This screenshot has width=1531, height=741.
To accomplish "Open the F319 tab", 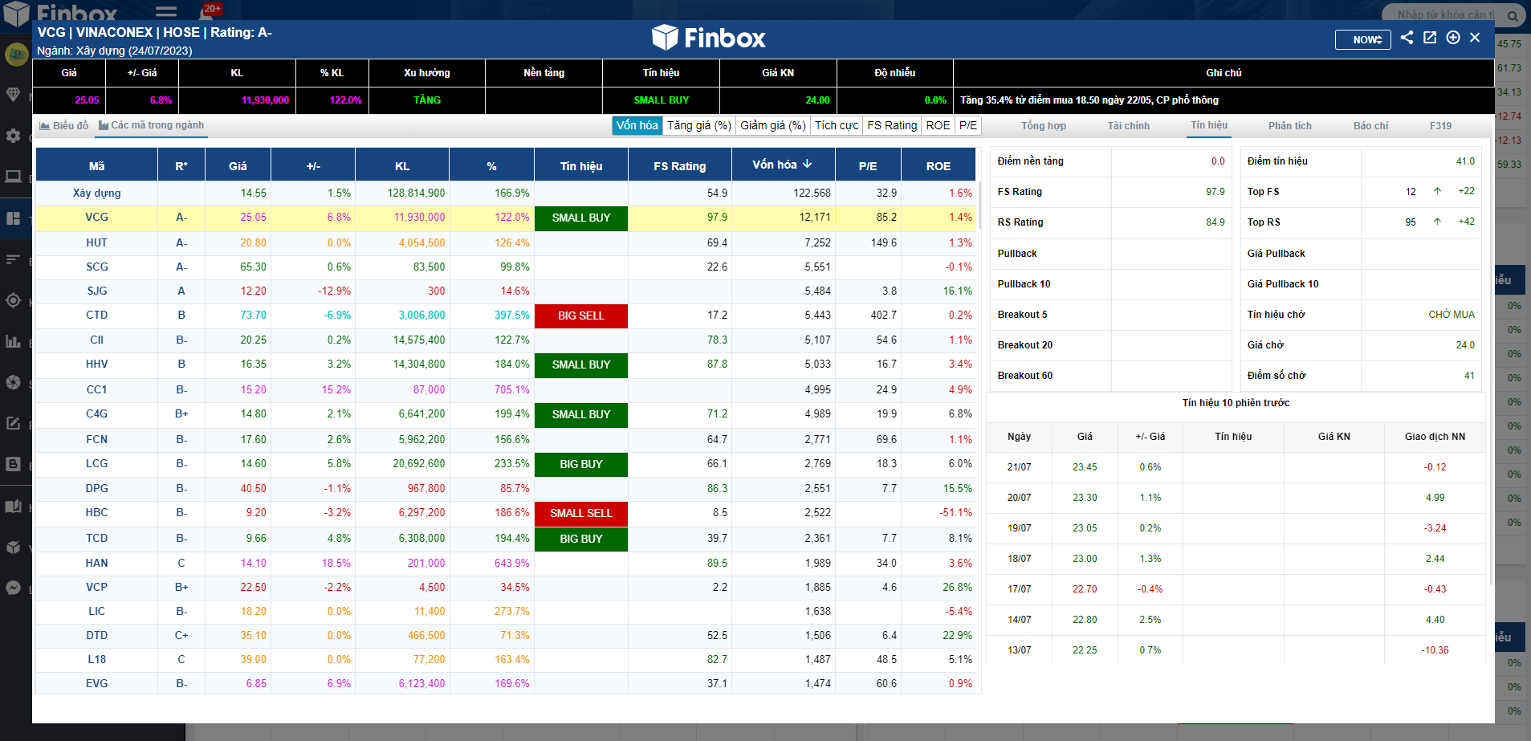I will [1440, 126].
